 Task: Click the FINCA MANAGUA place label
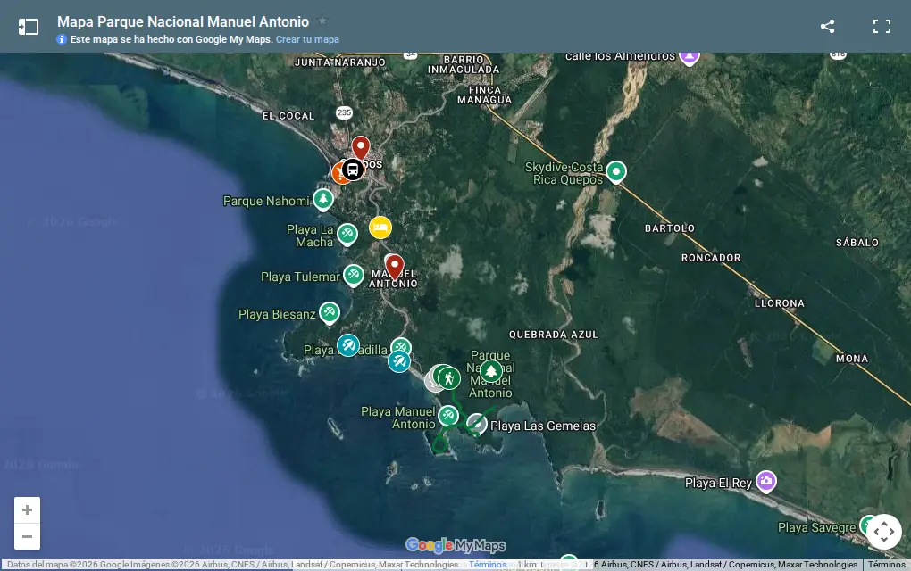[485, 95]
